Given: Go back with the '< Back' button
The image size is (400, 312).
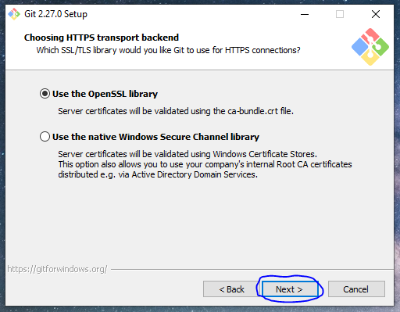Looking at the screenshot, I should [x=232, y=289].
